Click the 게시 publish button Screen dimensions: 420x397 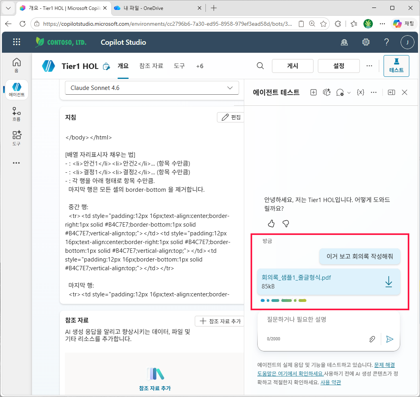[293, 66]
